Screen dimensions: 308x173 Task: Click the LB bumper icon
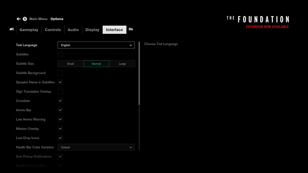tap(12, 29)
